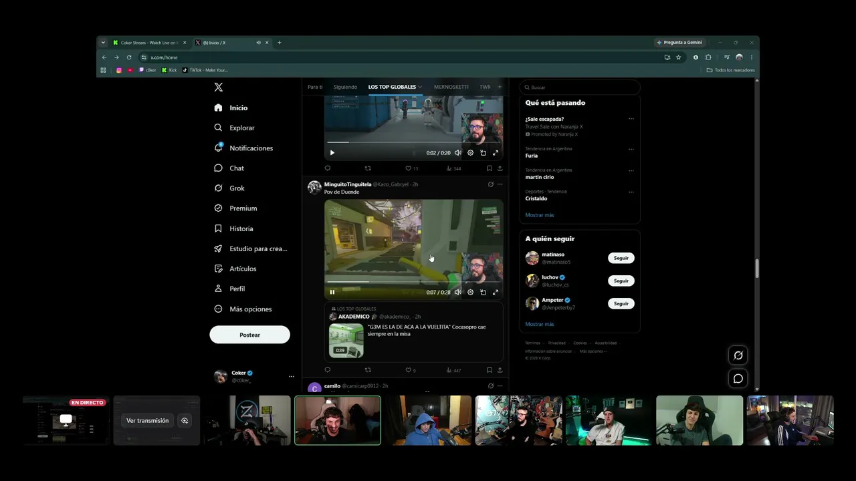Image resolution: width=856 pixels, height=481 pixels.
Task: Click Mostrar más under Qué está pasando
Action: tap(540, 215)
